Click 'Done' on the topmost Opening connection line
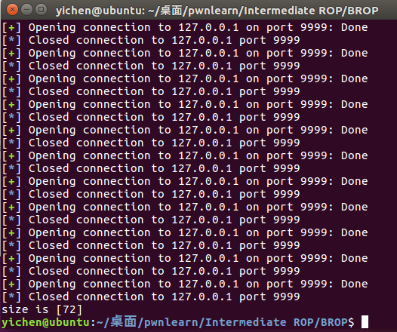The height and width of the screenshot is (332, 397). point(354,27)
